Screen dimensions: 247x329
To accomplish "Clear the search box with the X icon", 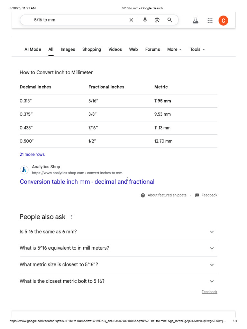I will click(131, 20).
